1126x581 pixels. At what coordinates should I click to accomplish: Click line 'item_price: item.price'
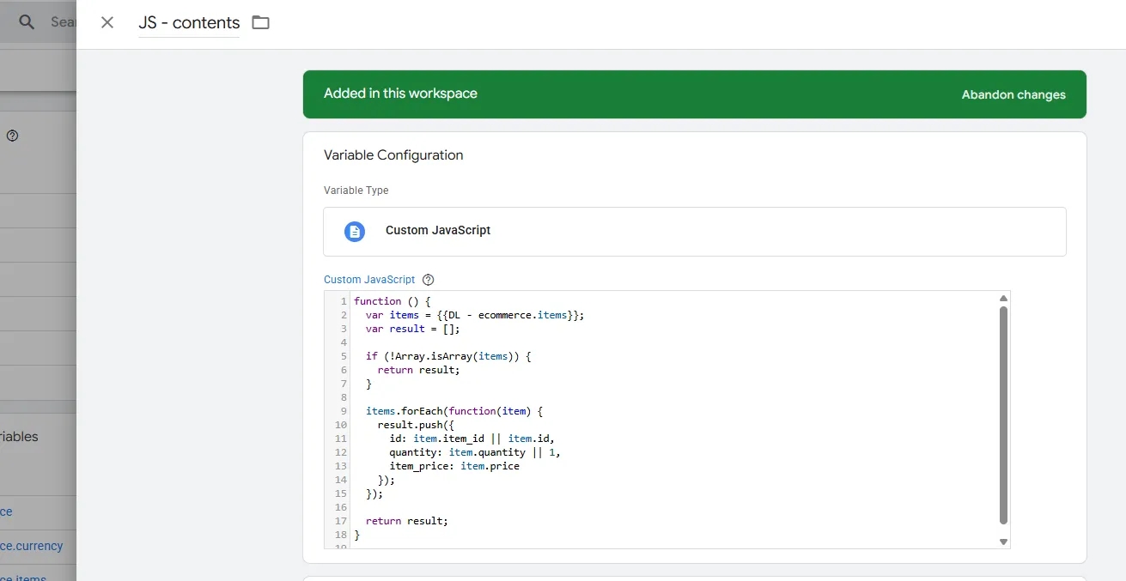[454, 466]
